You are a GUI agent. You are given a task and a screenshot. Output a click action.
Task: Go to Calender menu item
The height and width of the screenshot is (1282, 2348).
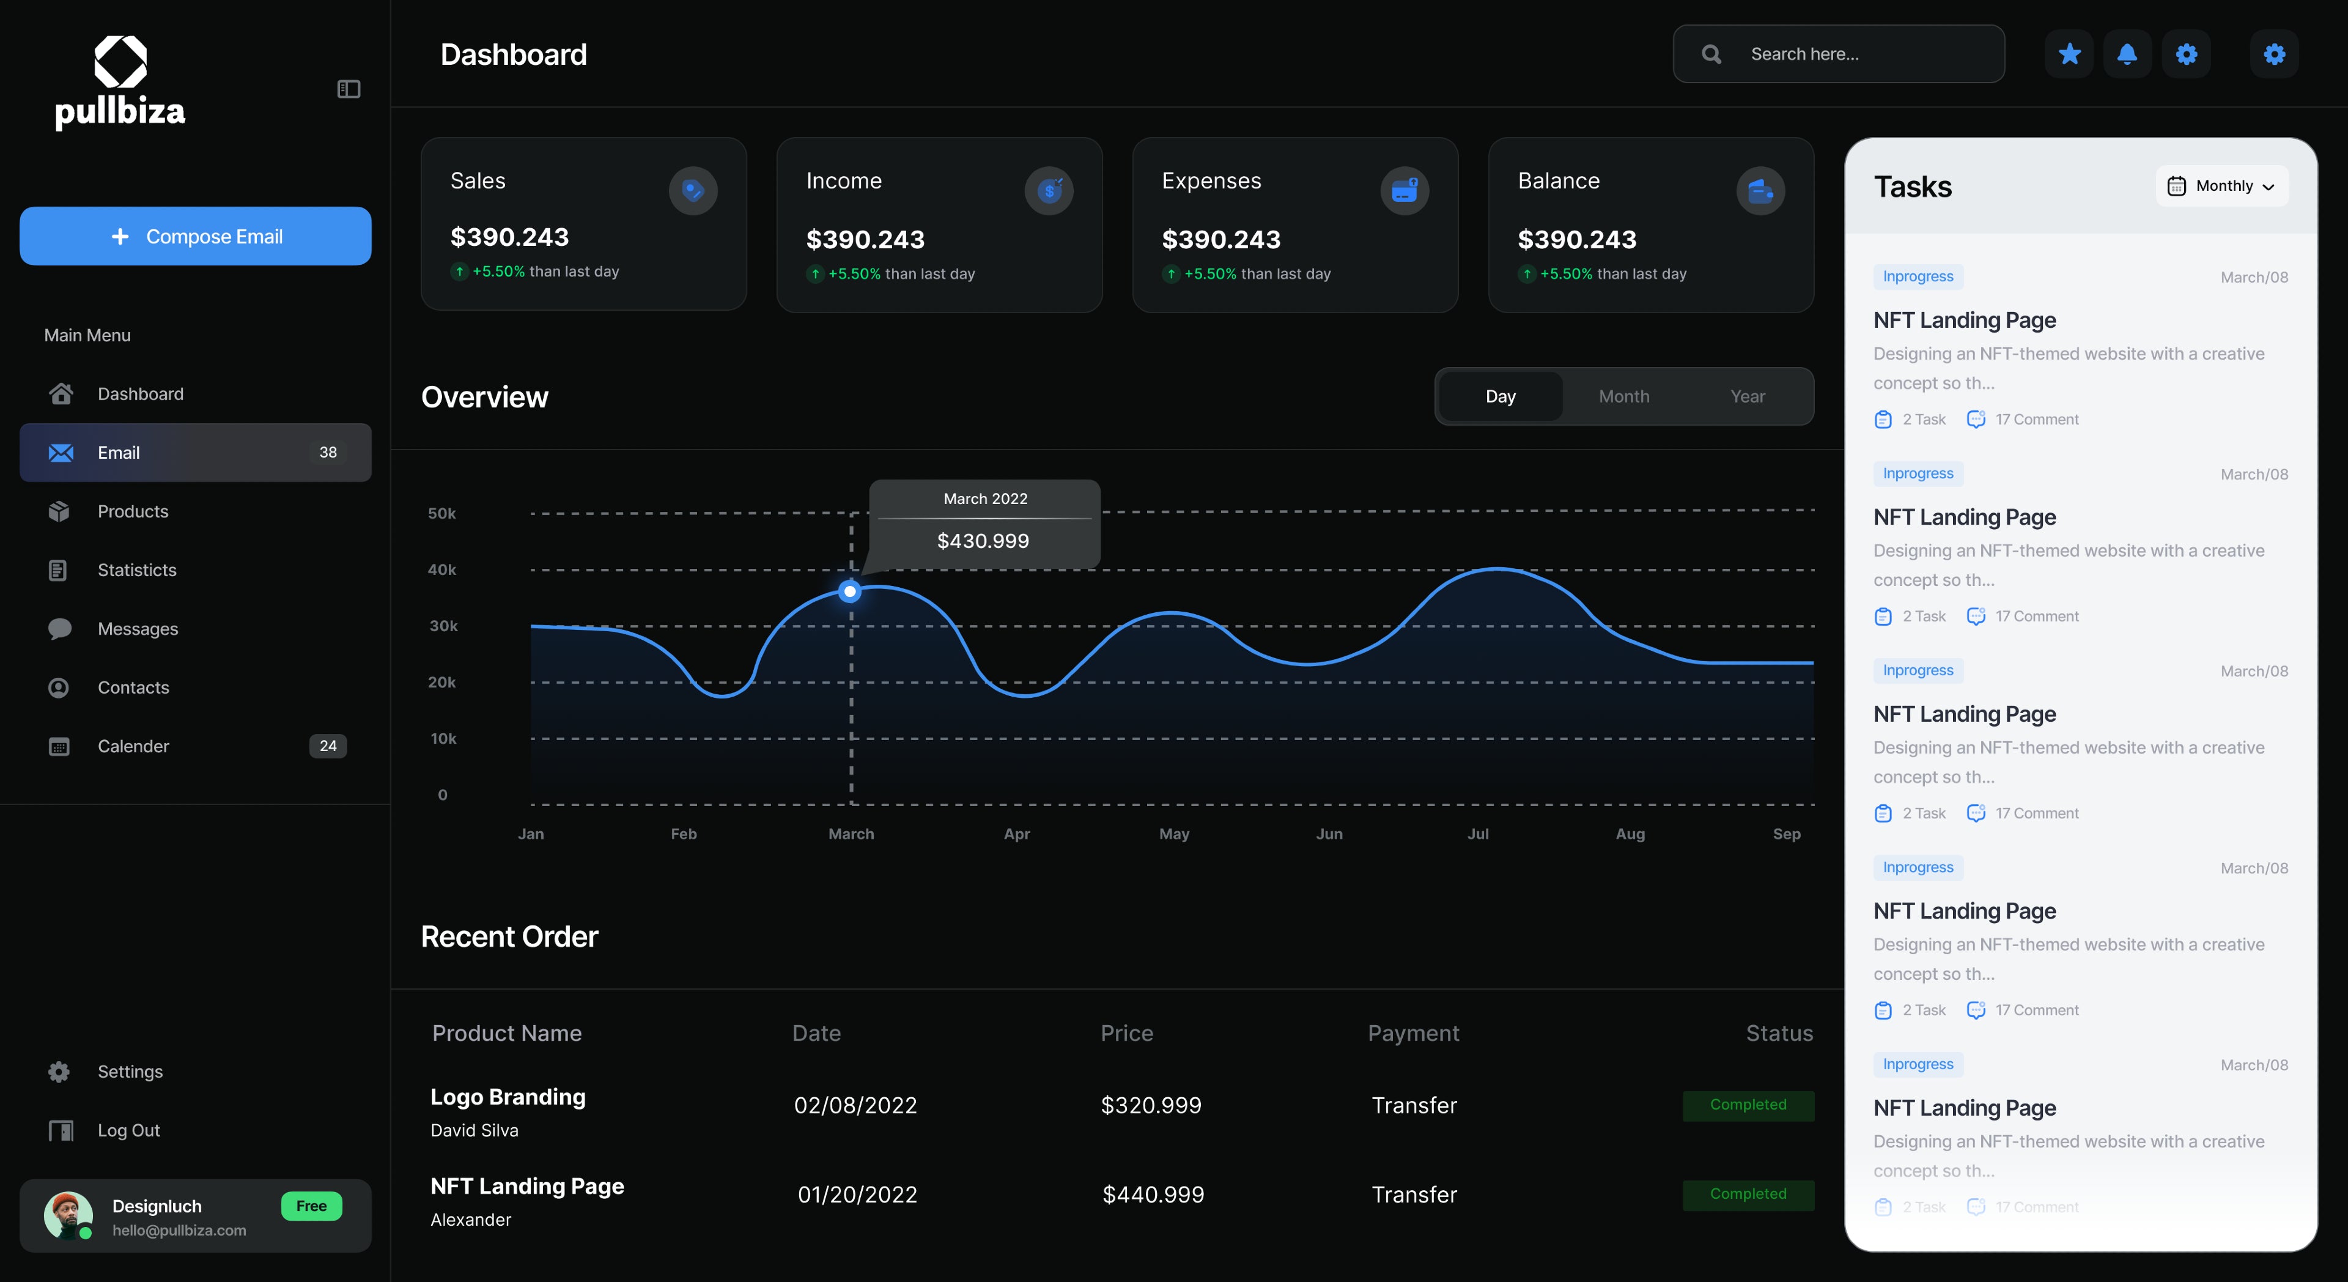tap(133, 746)
